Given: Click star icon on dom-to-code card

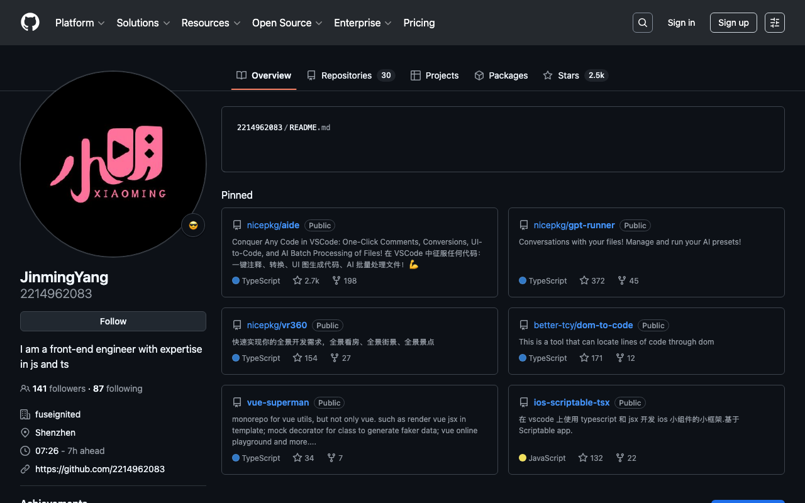Looking at the screenshot, I should 584,358.
